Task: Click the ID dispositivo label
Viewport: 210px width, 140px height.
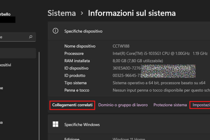Action: (x=76, y=68)
